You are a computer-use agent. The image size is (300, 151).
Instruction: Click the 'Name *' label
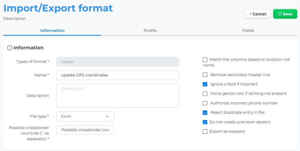[x=42, y=75]
